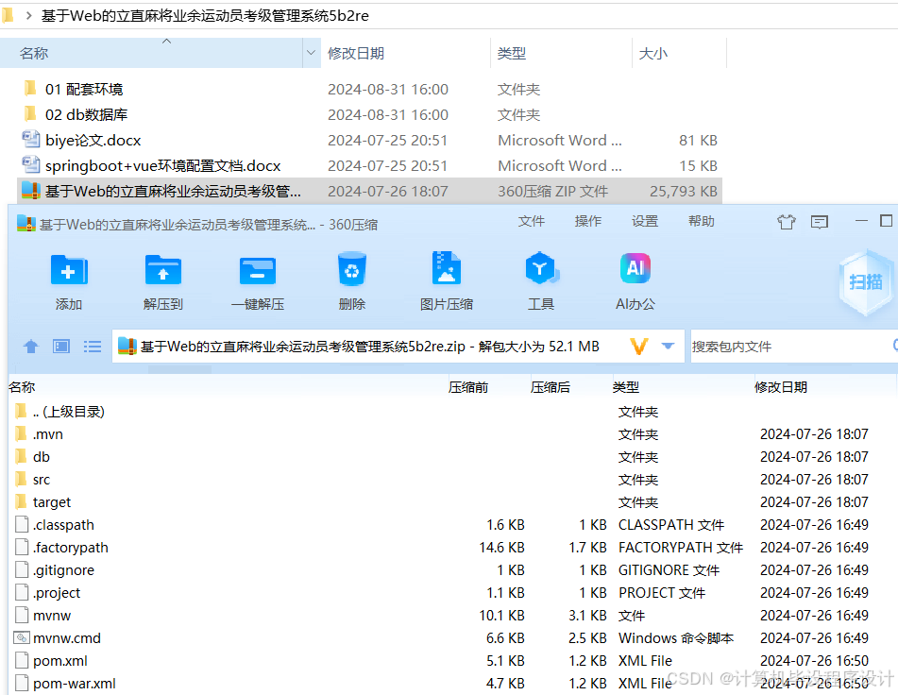Open the 文件 menu

click(x=533, y=221)
